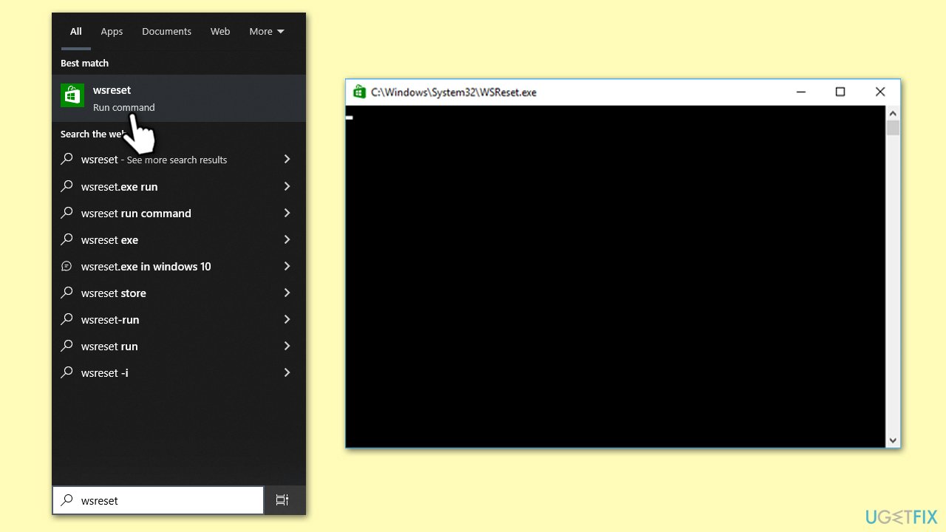Click the search icon beside 'wsreset.exe run'
This screenshot has width=946, height=532.
(67, 186)
